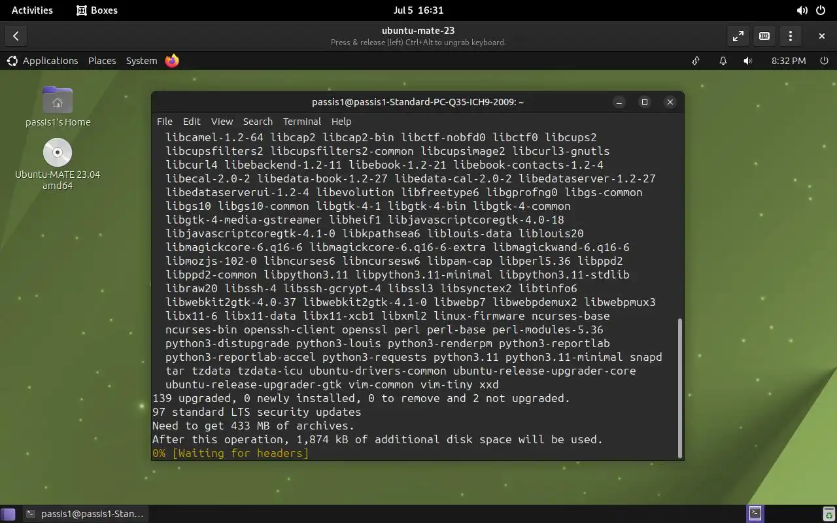Click the Boxes back arrow button
Image resolution: width=837 pixels, height=523 pixels.
pyautogui.click(x=16, y=36)
